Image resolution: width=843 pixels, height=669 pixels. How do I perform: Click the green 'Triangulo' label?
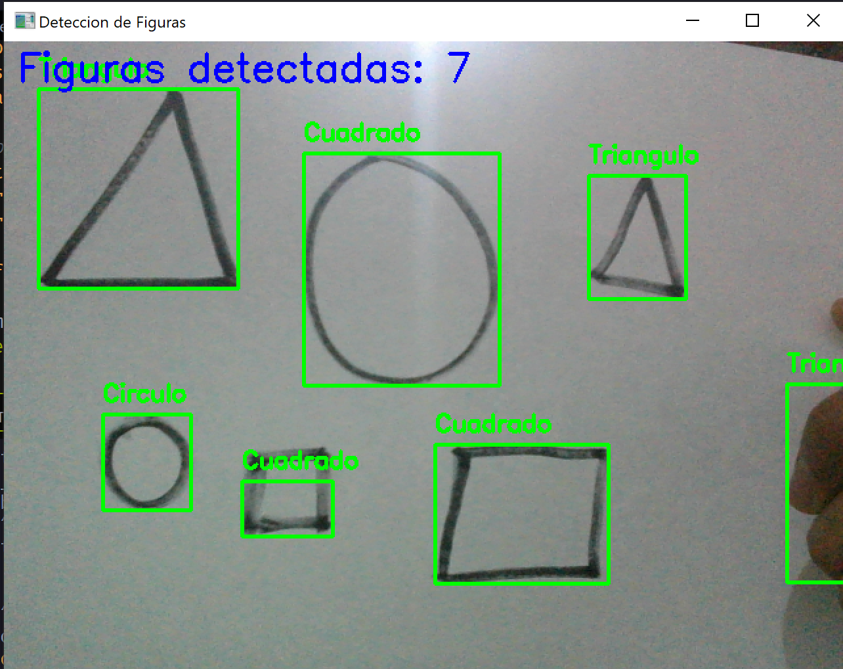click(643, 156)
